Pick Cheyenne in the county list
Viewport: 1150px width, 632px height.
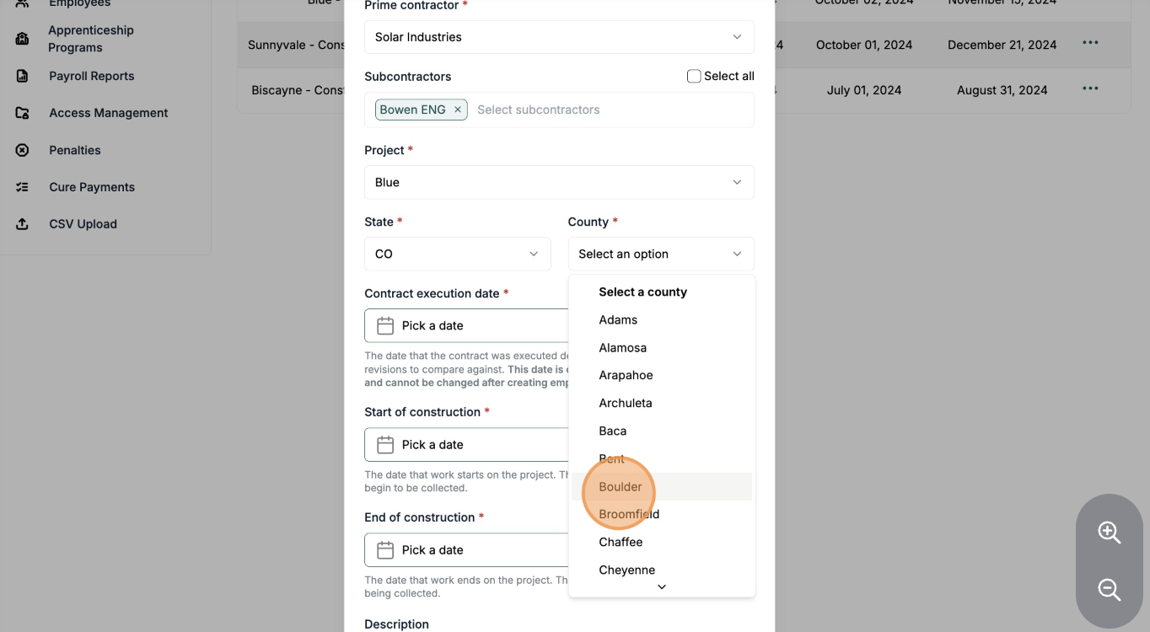[x=626, y=570]
